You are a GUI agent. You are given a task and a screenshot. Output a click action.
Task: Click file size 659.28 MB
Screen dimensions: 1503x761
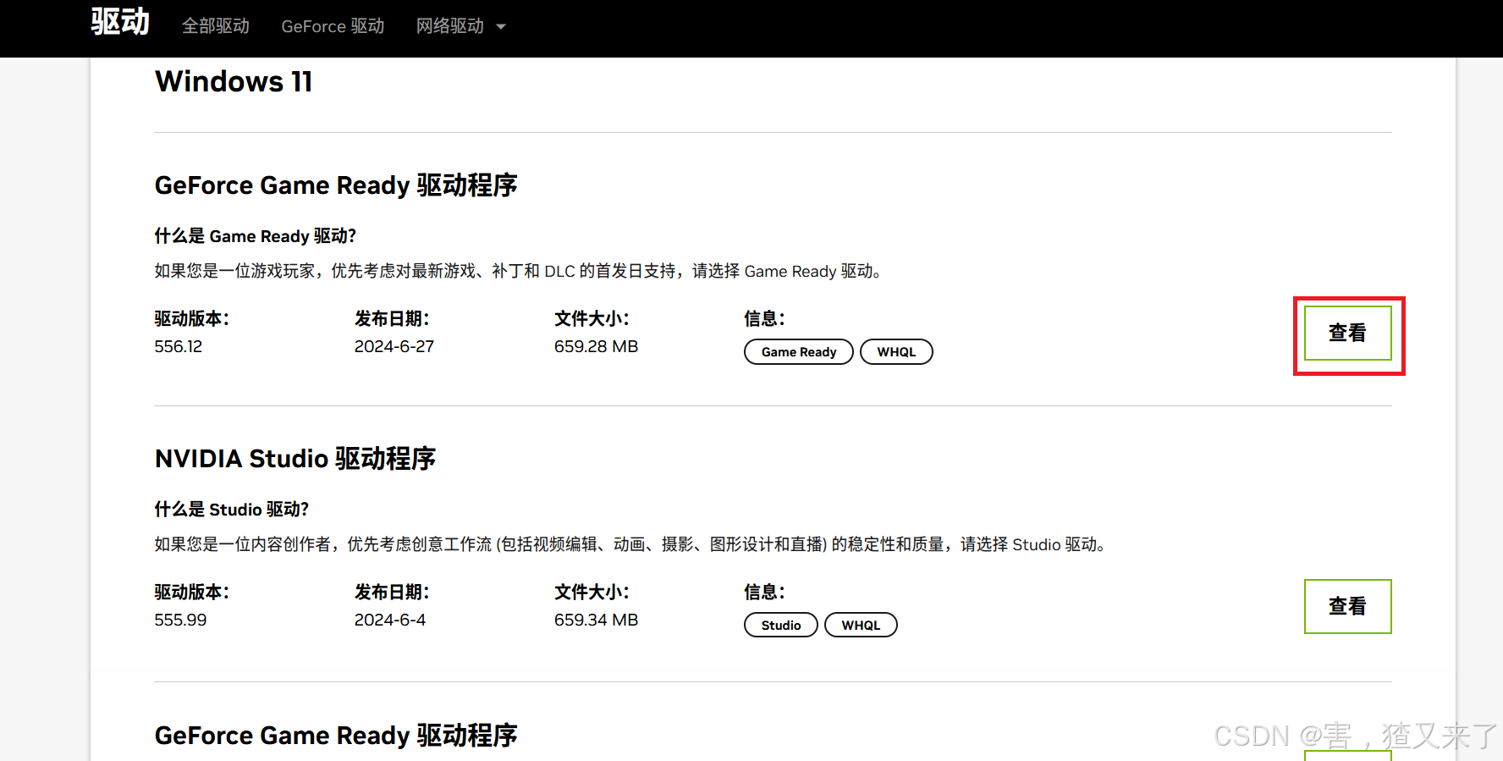pos(597,347)
